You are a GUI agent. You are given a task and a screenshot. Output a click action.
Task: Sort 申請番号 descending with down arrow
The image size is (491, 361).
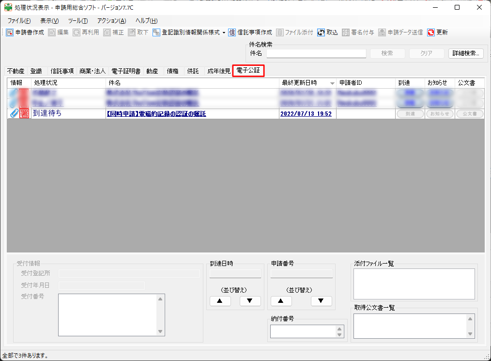coord(321,301)
